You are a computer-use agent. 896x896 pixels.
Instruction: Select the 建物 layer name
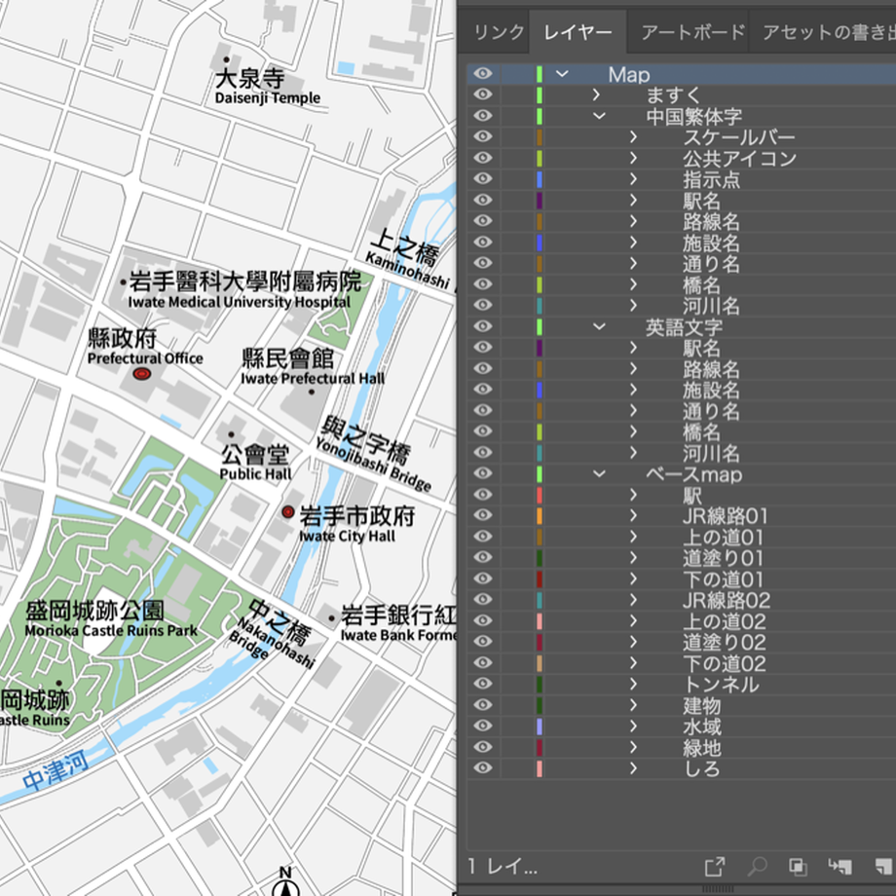tap(702, 705)
